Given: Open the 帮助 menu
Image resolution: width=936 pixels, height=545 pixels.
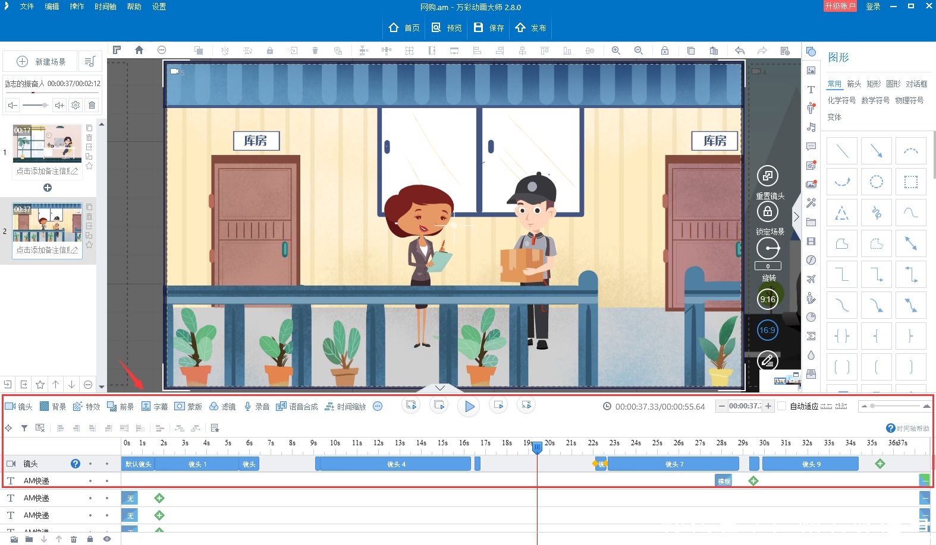Looking at the screenshot, I should pos(134,7).
